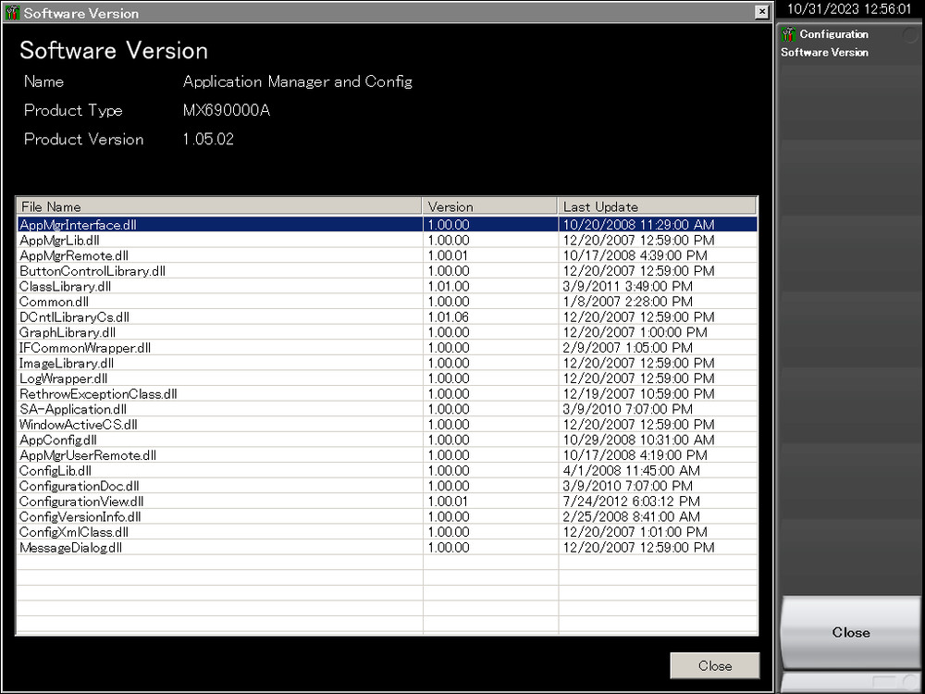Select the ClassLibrary.dll row
The image size is (925, 694).
point(387,286)
